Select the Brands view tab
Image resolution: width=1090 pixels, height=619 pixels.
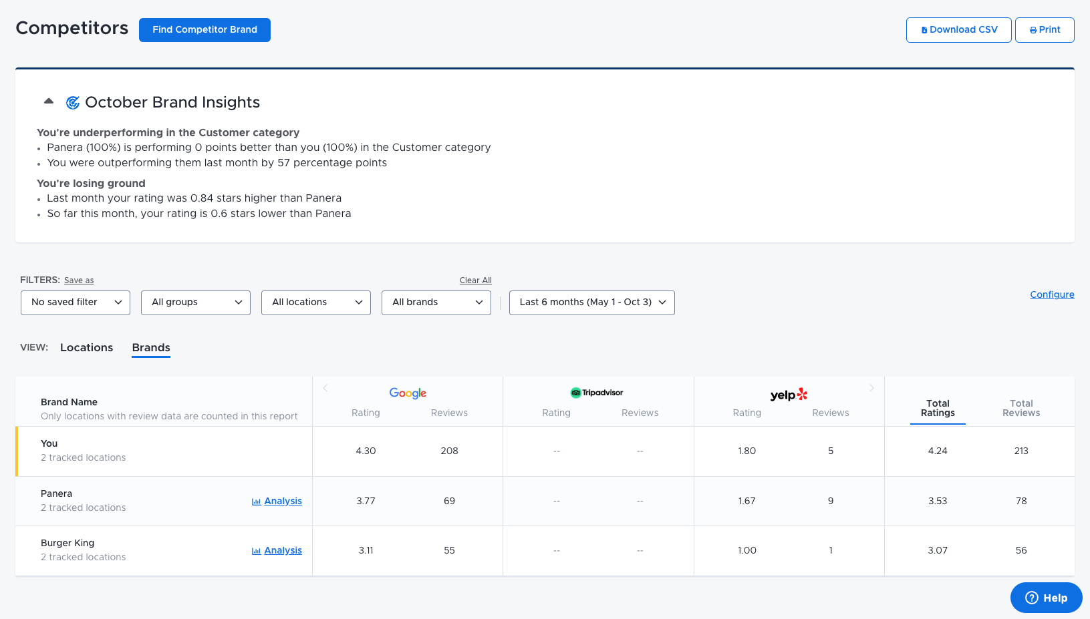click(151, 348)
